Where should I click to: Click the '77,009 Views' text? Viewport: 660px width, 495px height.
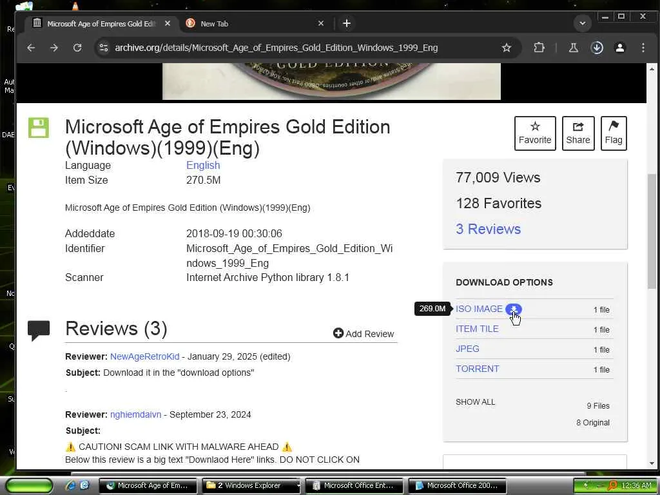[498, 178]
